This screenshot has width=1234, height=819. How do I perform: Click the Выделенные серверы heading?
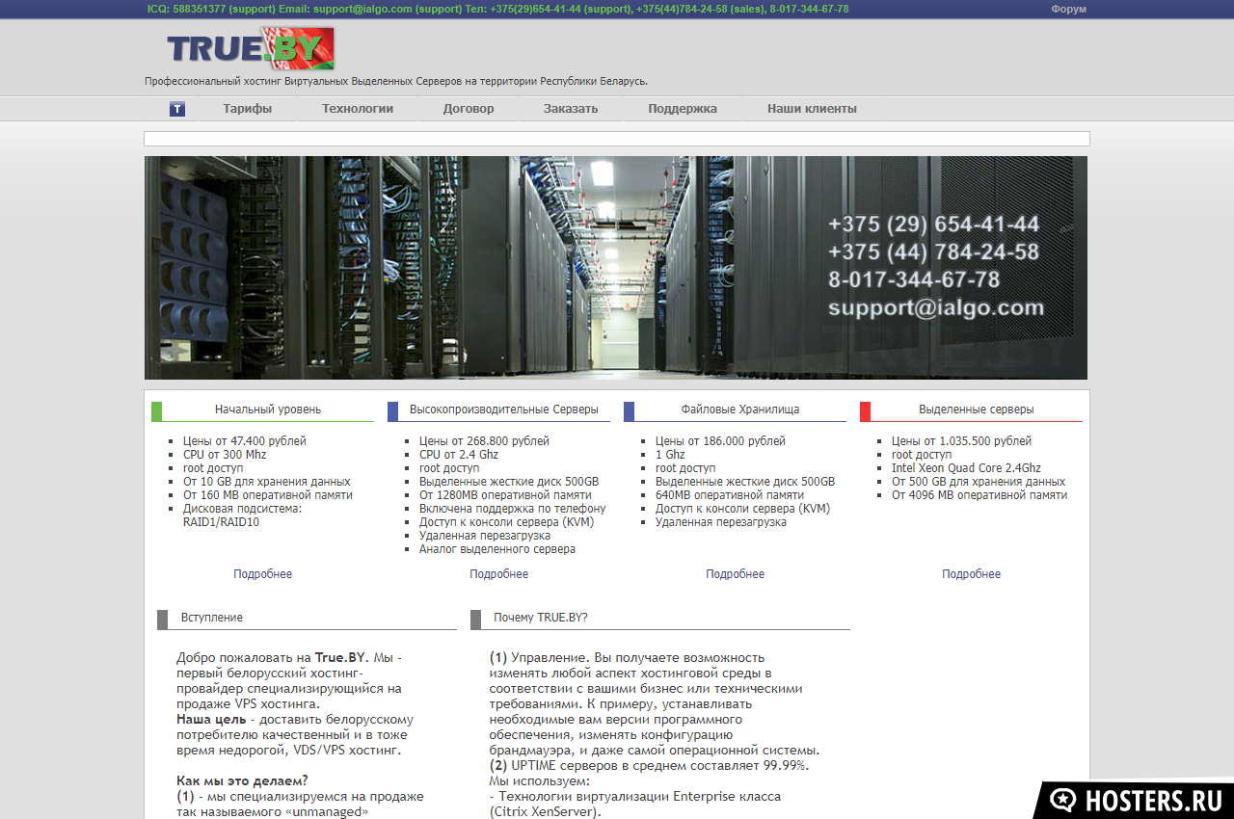(x=977, y=409)
